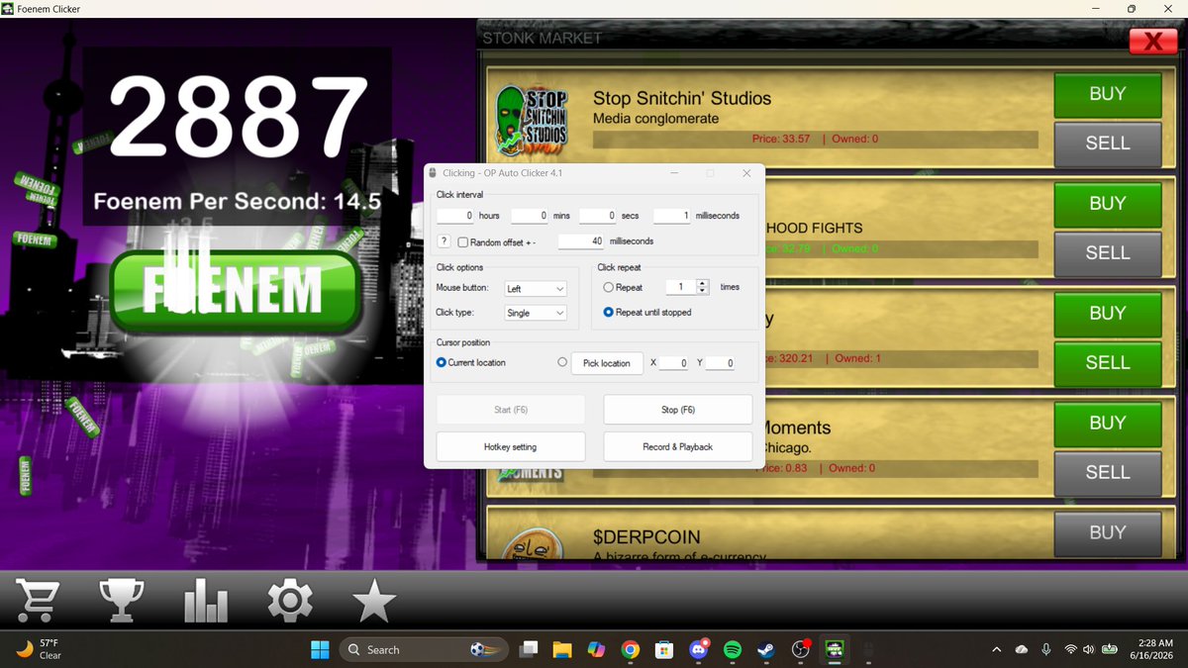Sell Stop Snitchin' Studios stock
Viewport: 1188px width, 668px height.
point(1107,143)
